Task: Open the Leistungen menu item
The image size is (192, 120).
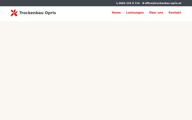Action: (135, 12)
